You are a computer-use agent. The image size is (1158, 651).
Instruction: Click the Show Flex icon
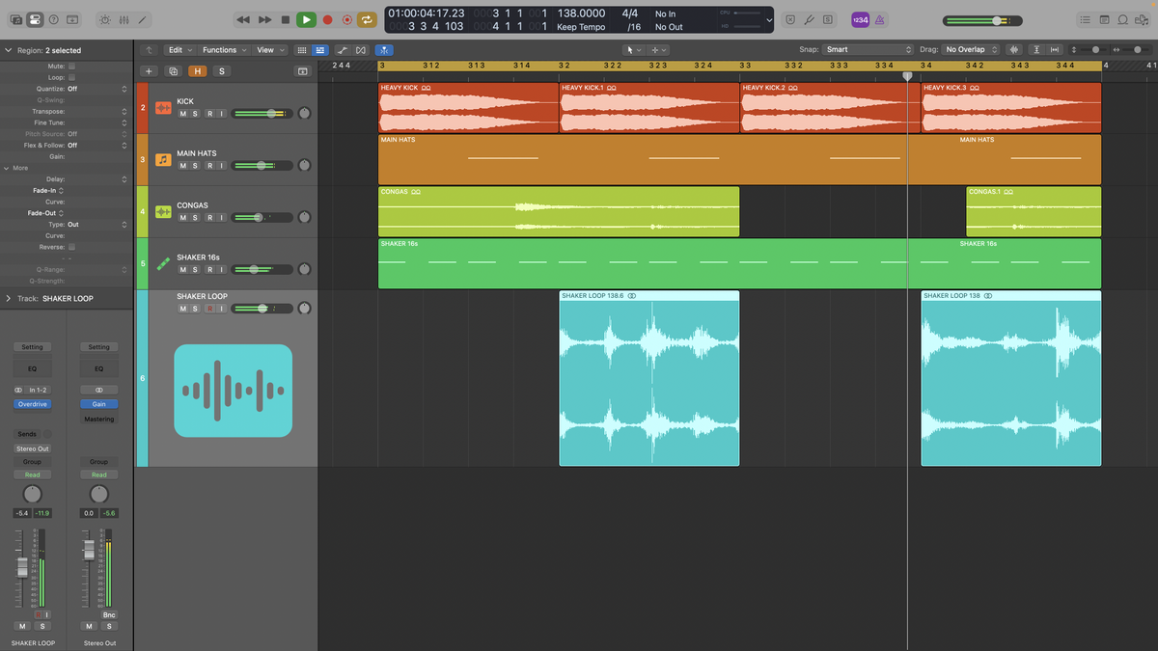click(x=361, y=50)
